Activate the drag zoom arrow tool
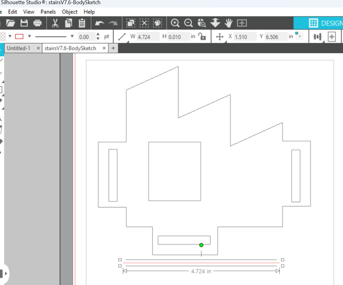The image size is (343, 285). pyautogui.click(x=215, y=23)
